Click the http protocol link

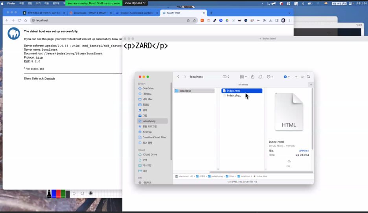[39, 57]
